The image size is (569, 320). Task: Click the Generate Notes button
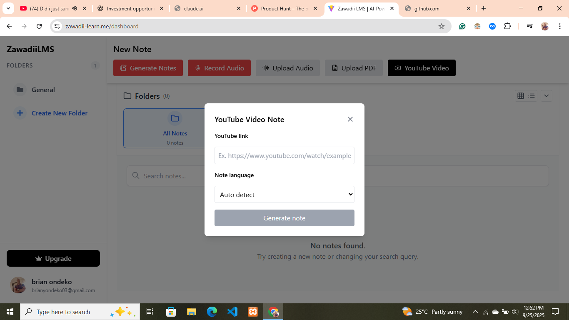(148, 68)
